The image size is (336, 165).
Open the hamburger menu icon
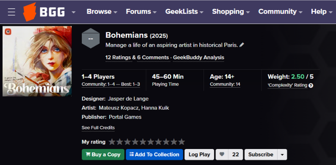11,12
